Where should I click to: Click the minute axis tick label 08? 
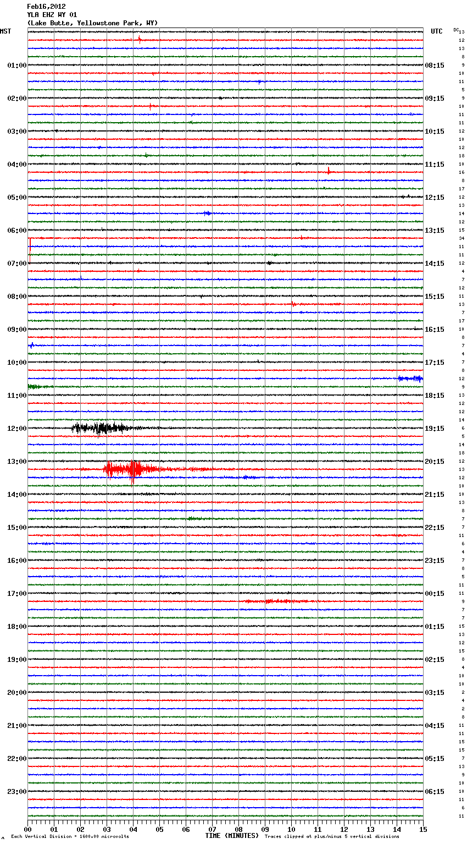pos(238,829)
